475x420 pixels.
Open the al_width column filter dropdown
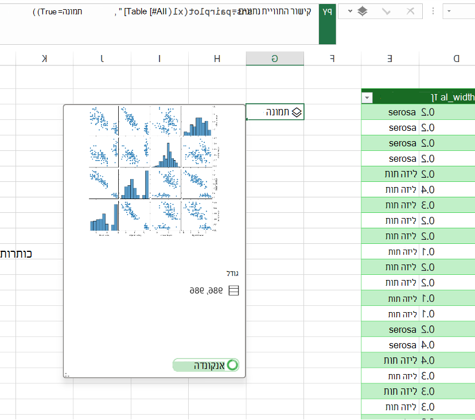tap(367, 98)
